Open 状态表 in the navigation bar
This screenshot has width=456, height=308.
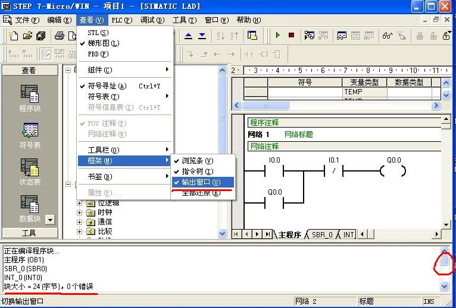point(30,172)
